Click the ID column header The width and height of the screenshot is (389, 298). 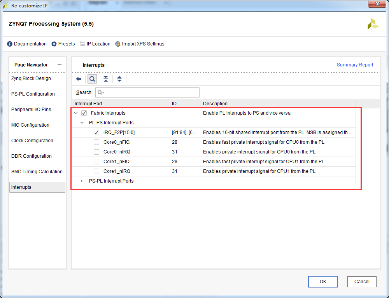click(x=184, y=104)
